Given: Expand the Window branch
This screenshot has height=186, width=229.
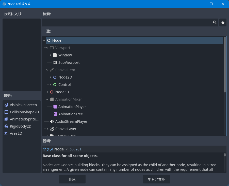Looking at the screenshot, I should (50, 55).
